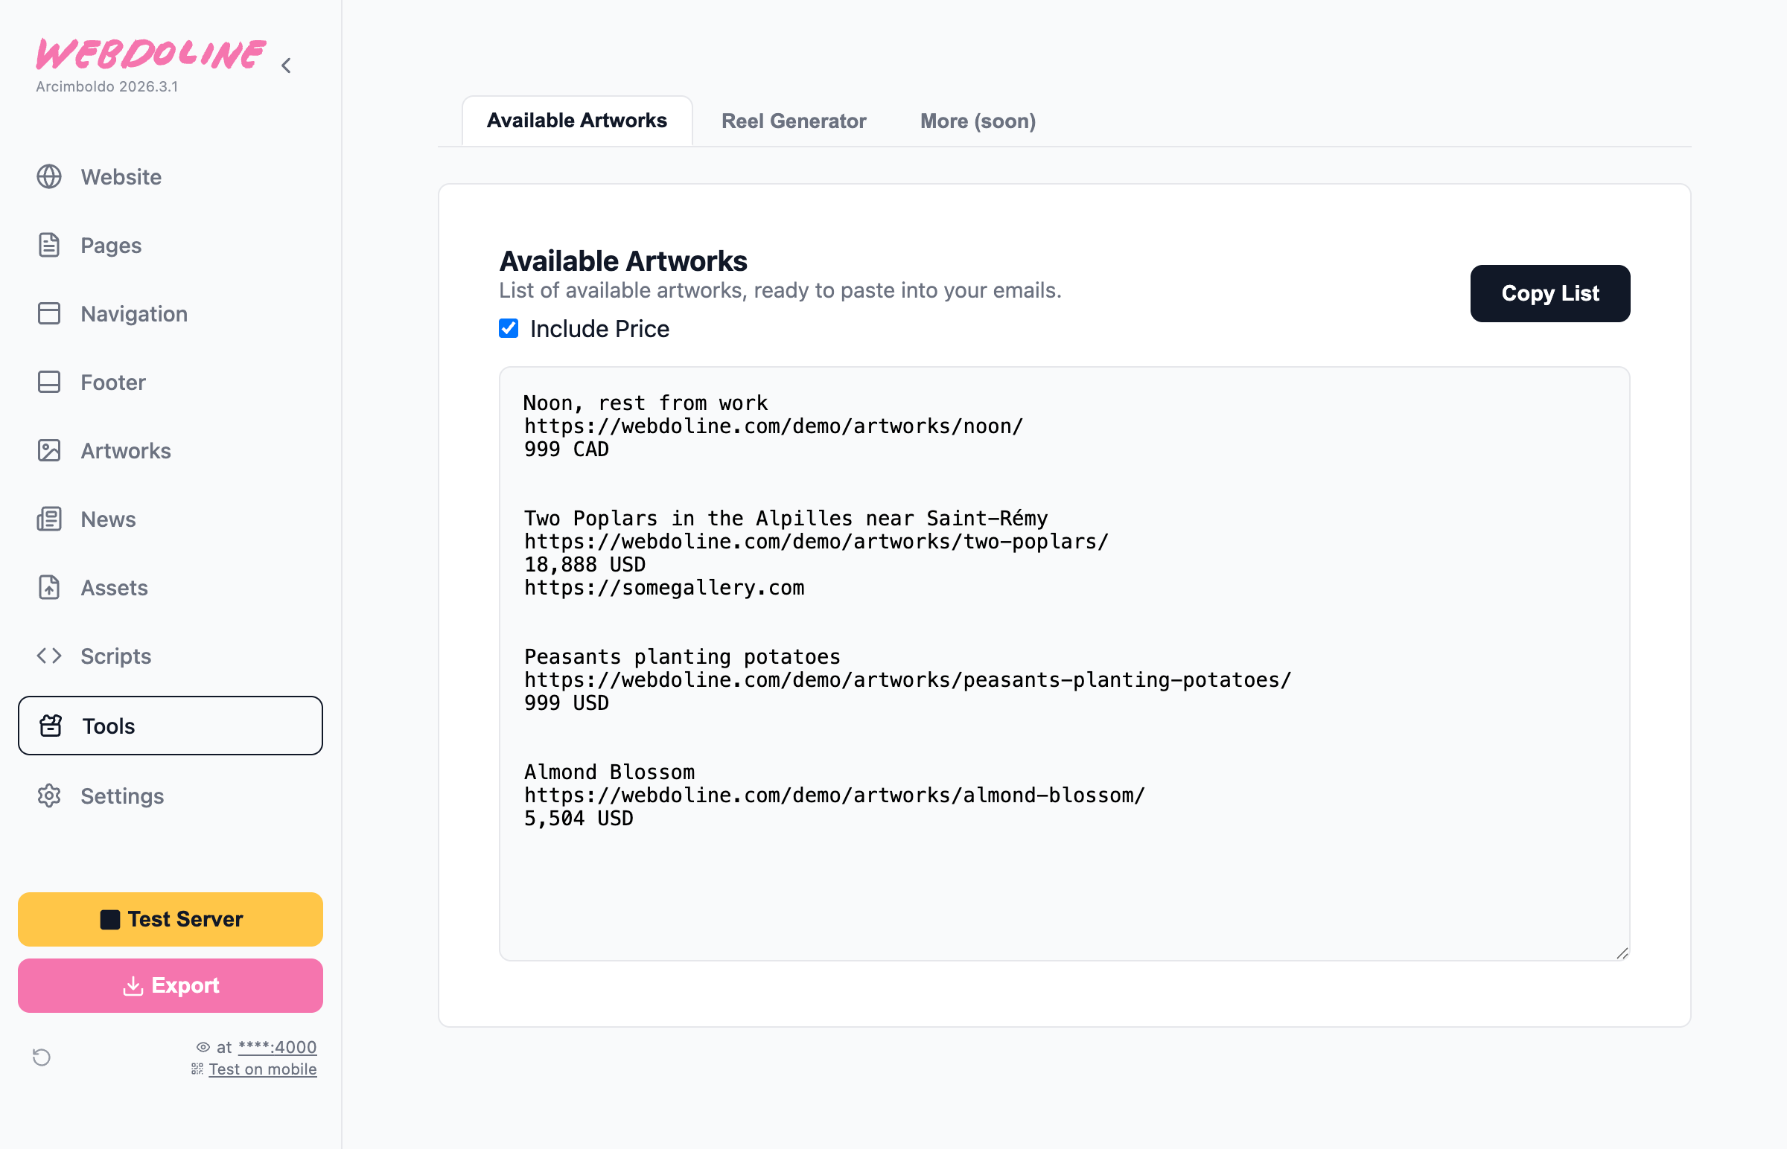Uncheck the Include Price checkbox
The width and height of the screenshot is (1787, 1149).
click(x=509, y=328)
